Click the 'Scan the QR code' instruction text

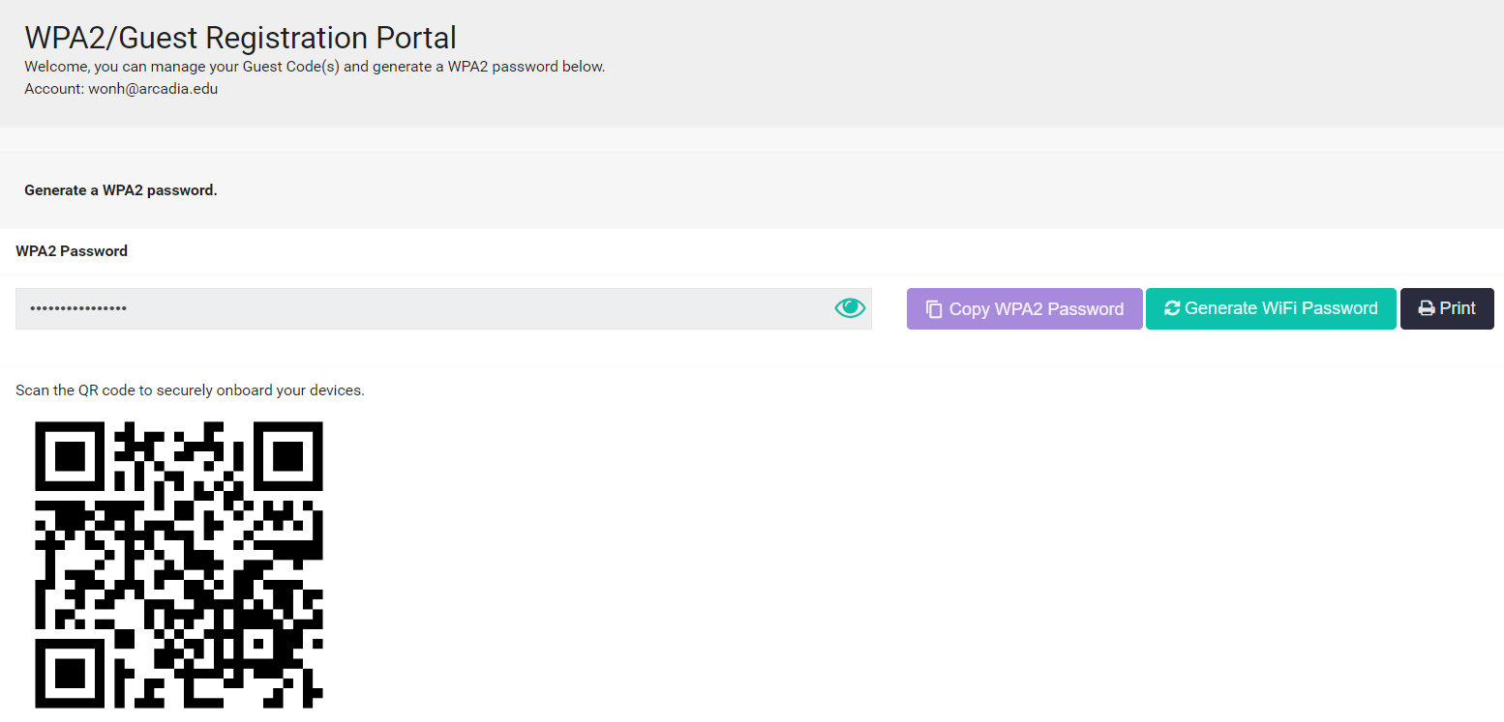[x=190, y=391]
